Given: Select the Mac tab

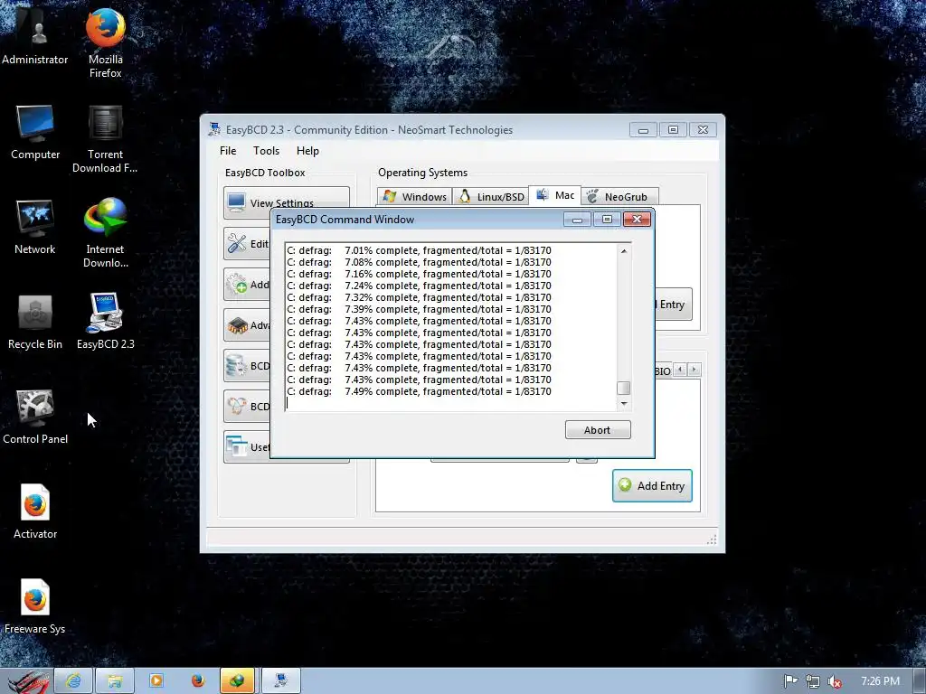Looking at the screenshot, I should [x=555, y=195].
